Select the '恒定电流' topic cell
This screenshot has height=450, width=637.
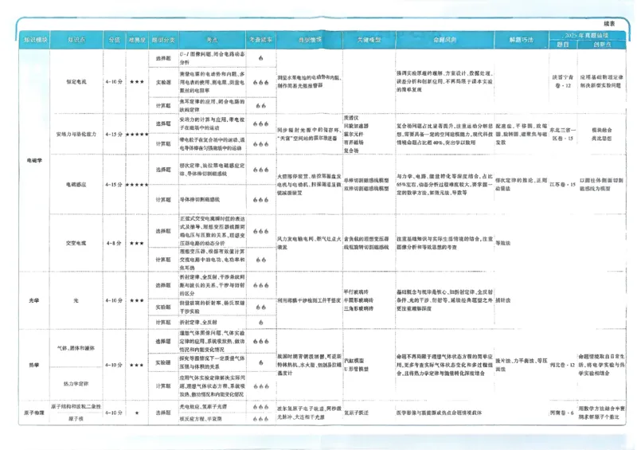[x=76, y=82]
